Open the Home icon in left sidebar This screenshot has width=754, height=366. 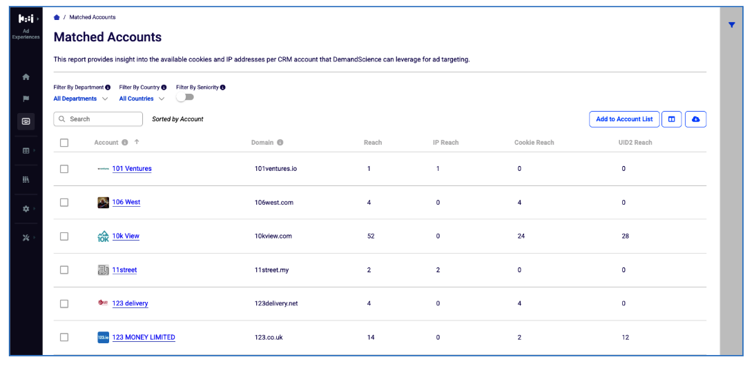coord(26,77)
